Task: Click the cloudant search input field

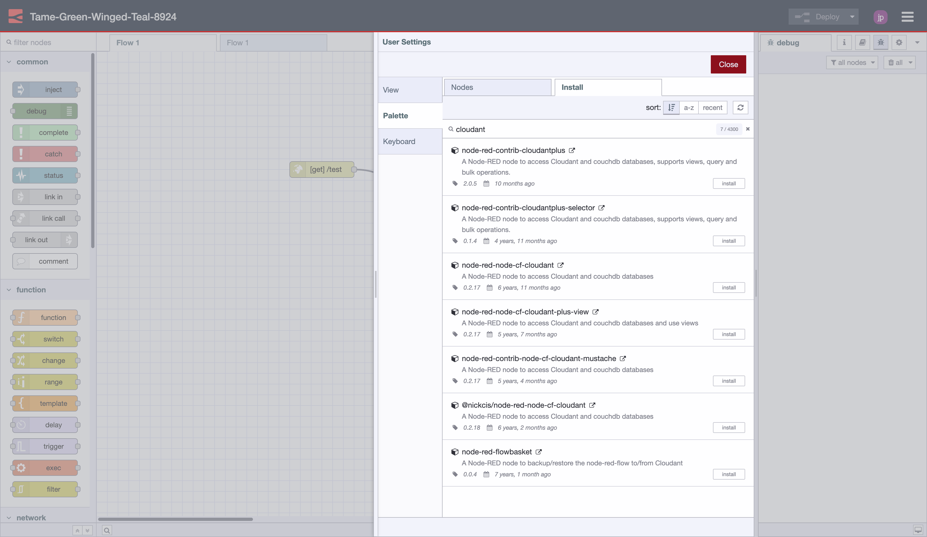Action: [x=552, y=129]
